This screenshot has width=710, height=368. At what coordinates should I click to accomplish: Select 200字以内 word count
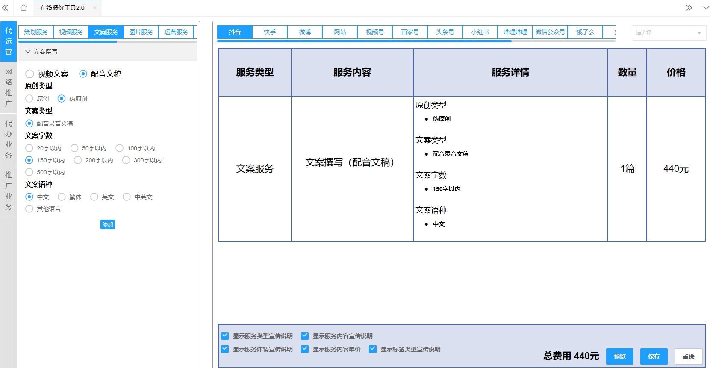pos(78,160)
